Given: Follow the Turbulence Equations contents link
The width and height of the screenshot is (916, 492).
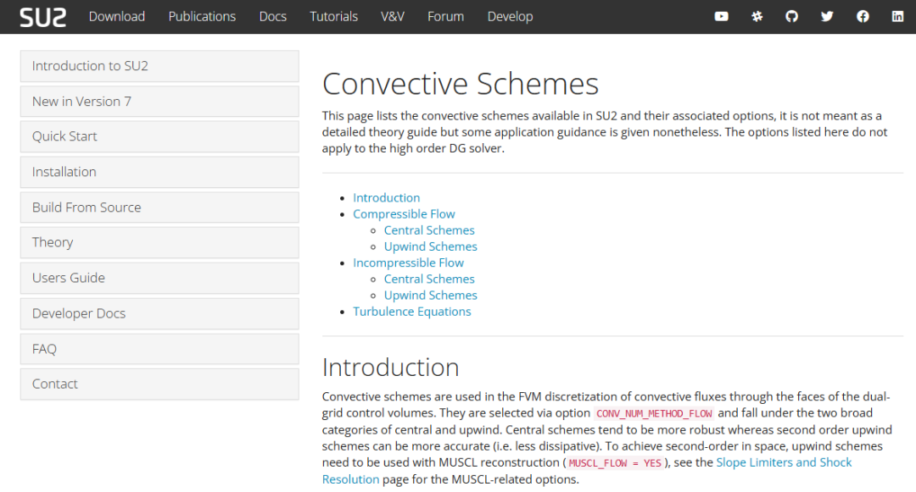Looking at the screenshot, I should [x=411, y=312].
